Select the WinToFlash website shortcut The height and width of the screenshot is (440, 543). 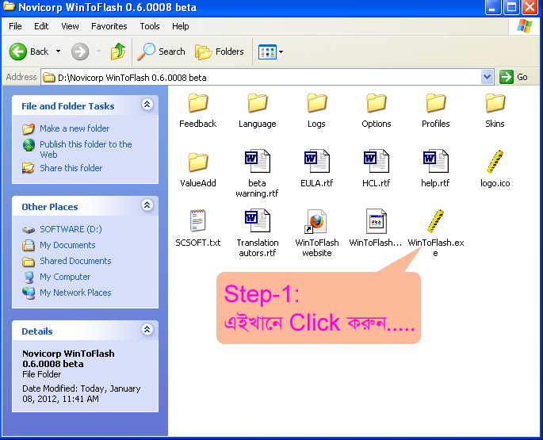pyautogui.click(x=316, y=233)
